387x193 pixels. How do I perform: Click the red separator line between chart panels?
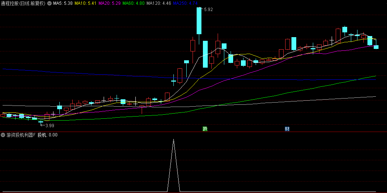point(193,132)
